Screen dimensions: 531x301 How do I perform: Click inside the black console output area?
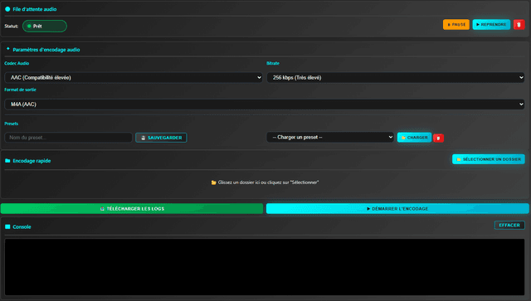click(x=265, y=267)
